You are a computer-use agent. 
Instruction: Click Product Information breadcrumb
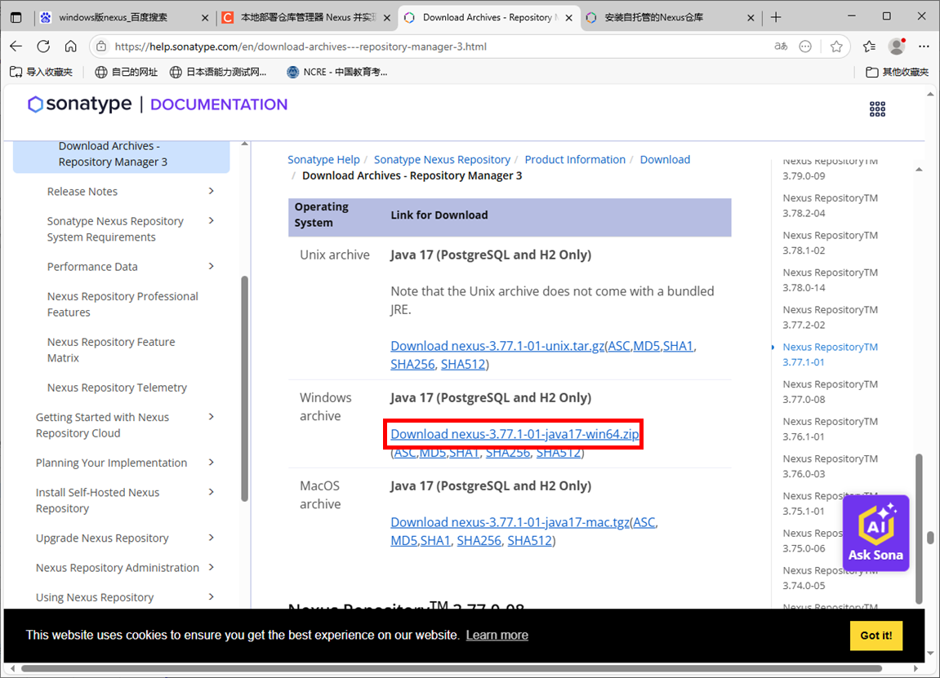click(575, 159)
